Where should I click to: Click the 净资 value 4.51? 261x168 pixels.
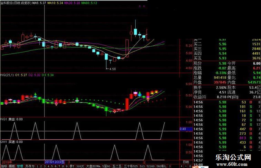pyautogui.click(x=223, y=92)
